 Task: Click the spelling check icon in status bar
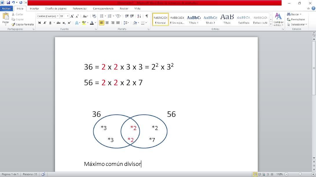[43, 174]
